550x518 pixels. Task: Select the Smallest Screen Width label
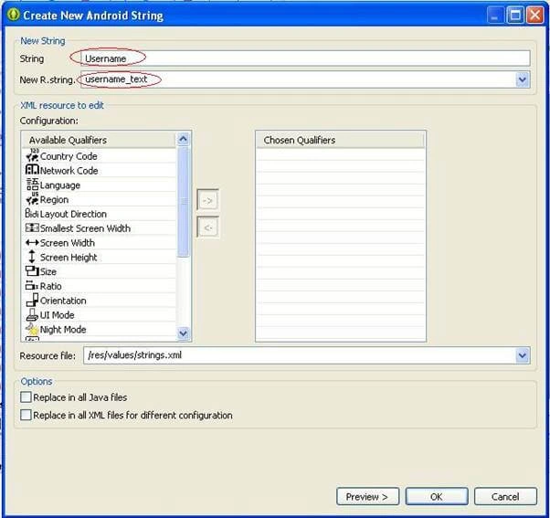[x=85, y=228]
